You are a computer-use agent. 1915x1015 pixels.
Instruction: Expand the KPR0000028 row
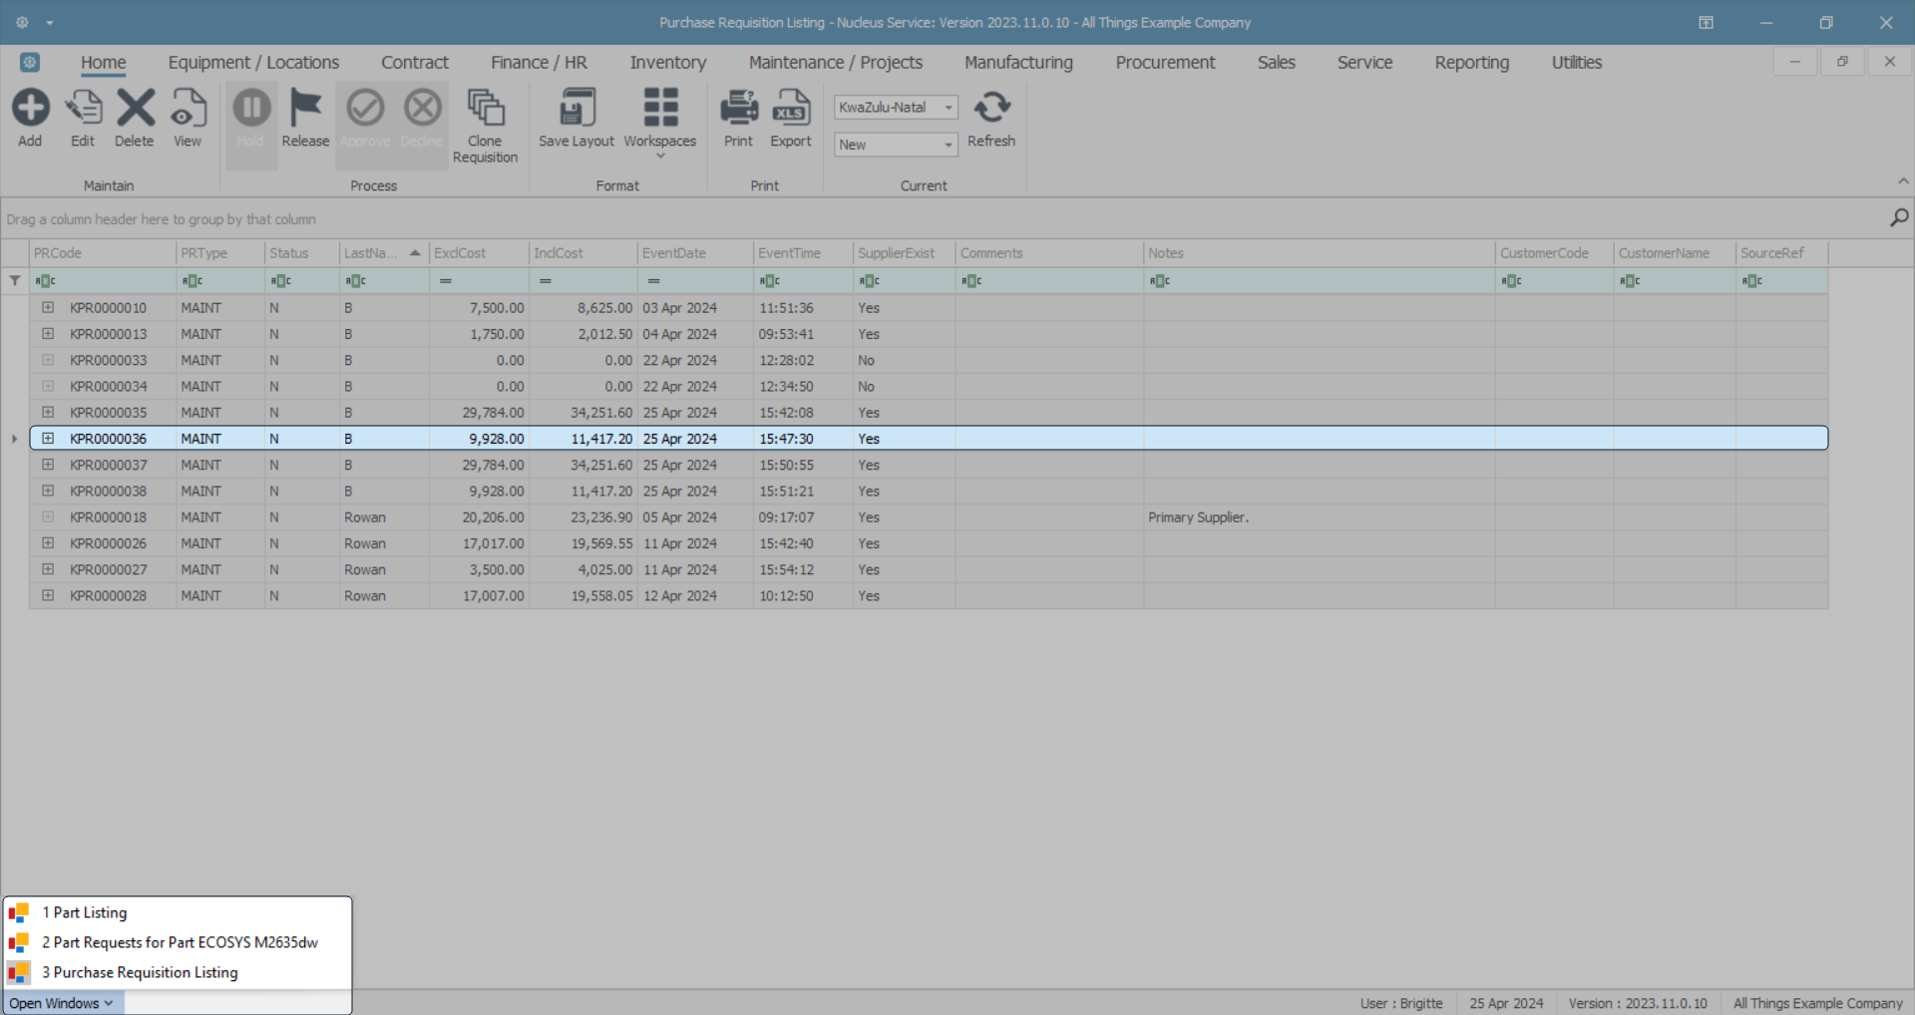click(x=48, y=596)
